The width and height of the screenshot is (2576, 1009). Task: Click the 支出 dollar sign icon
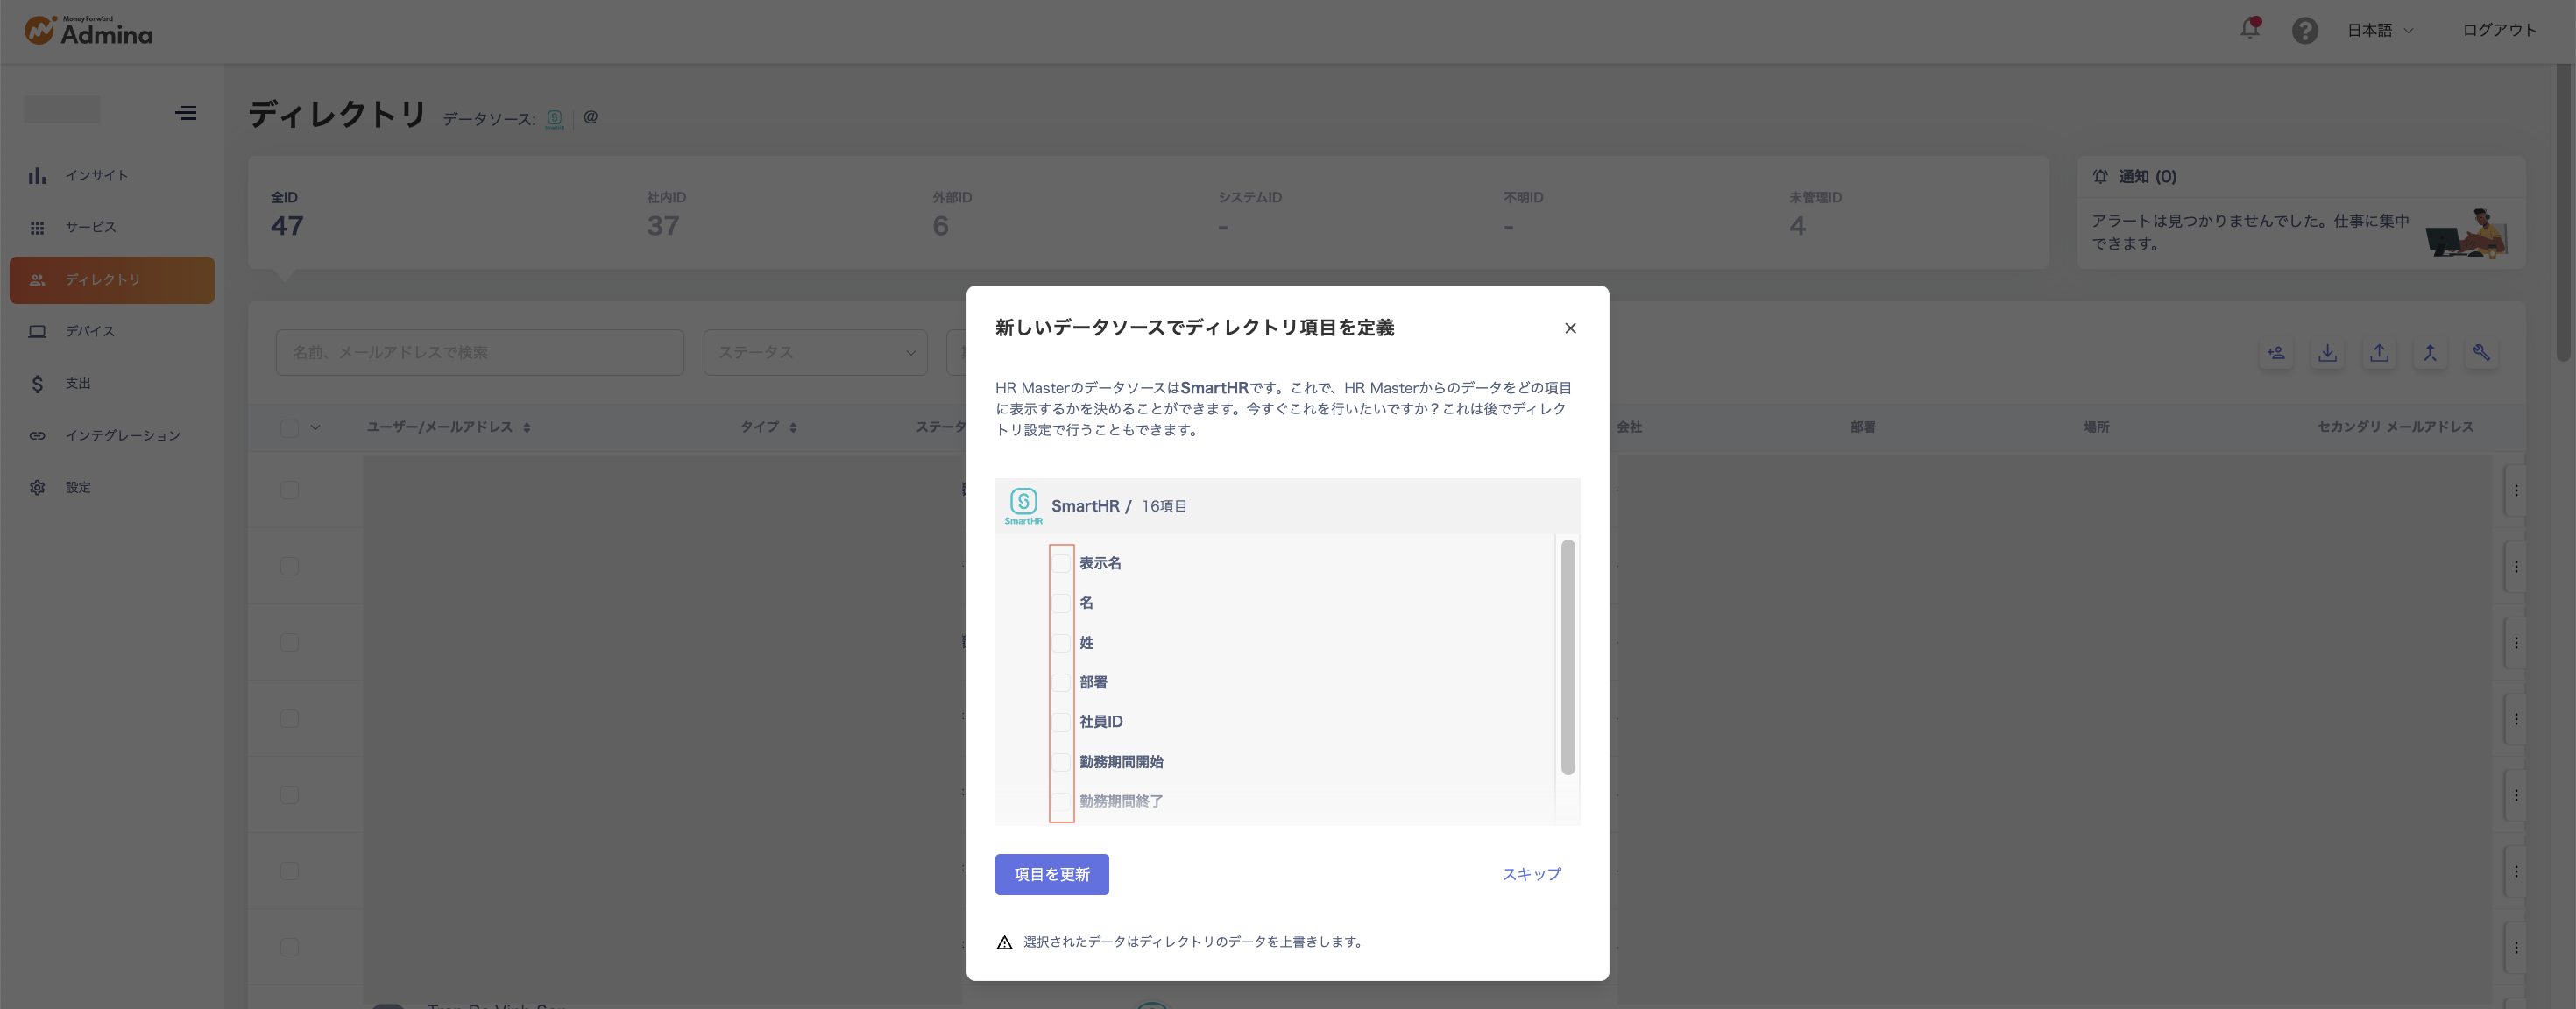click(x=37, y=384)
